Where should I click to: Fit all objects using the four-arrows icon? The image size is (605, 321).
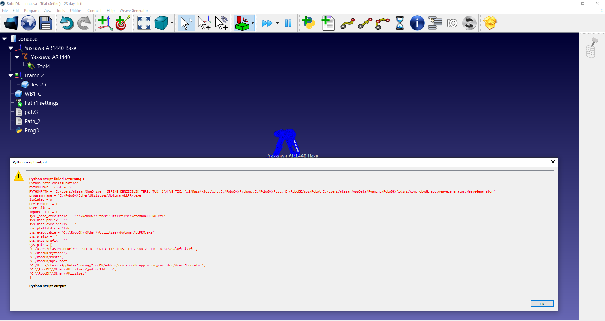[x=144, y=23]
